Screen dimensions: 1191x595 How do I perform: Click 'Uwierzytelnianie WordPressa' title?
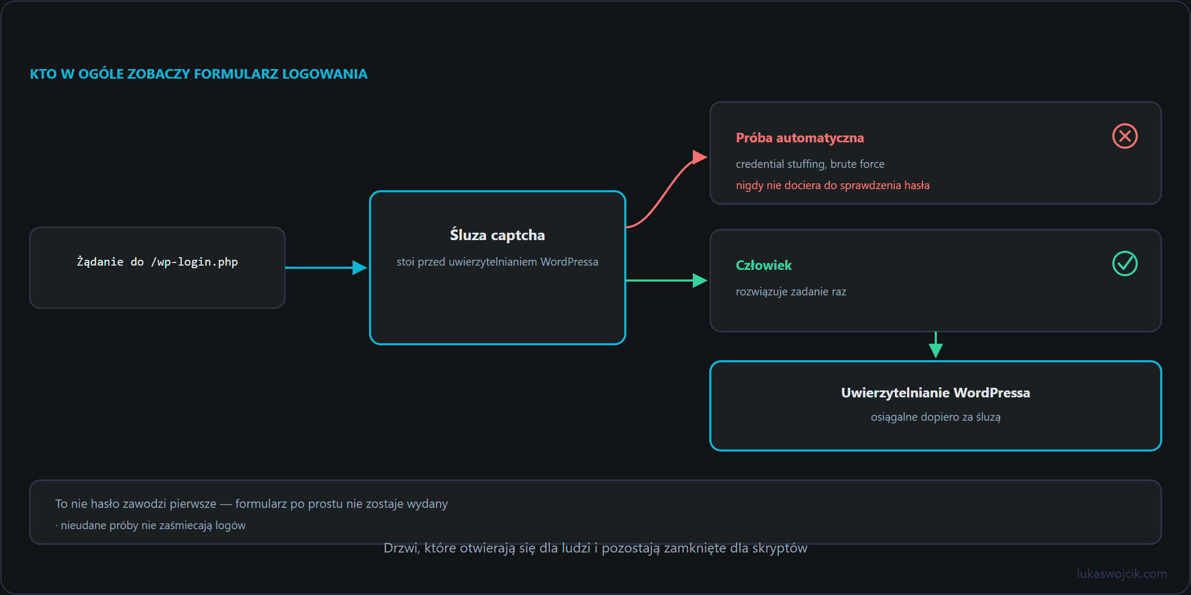click(935, 393)
